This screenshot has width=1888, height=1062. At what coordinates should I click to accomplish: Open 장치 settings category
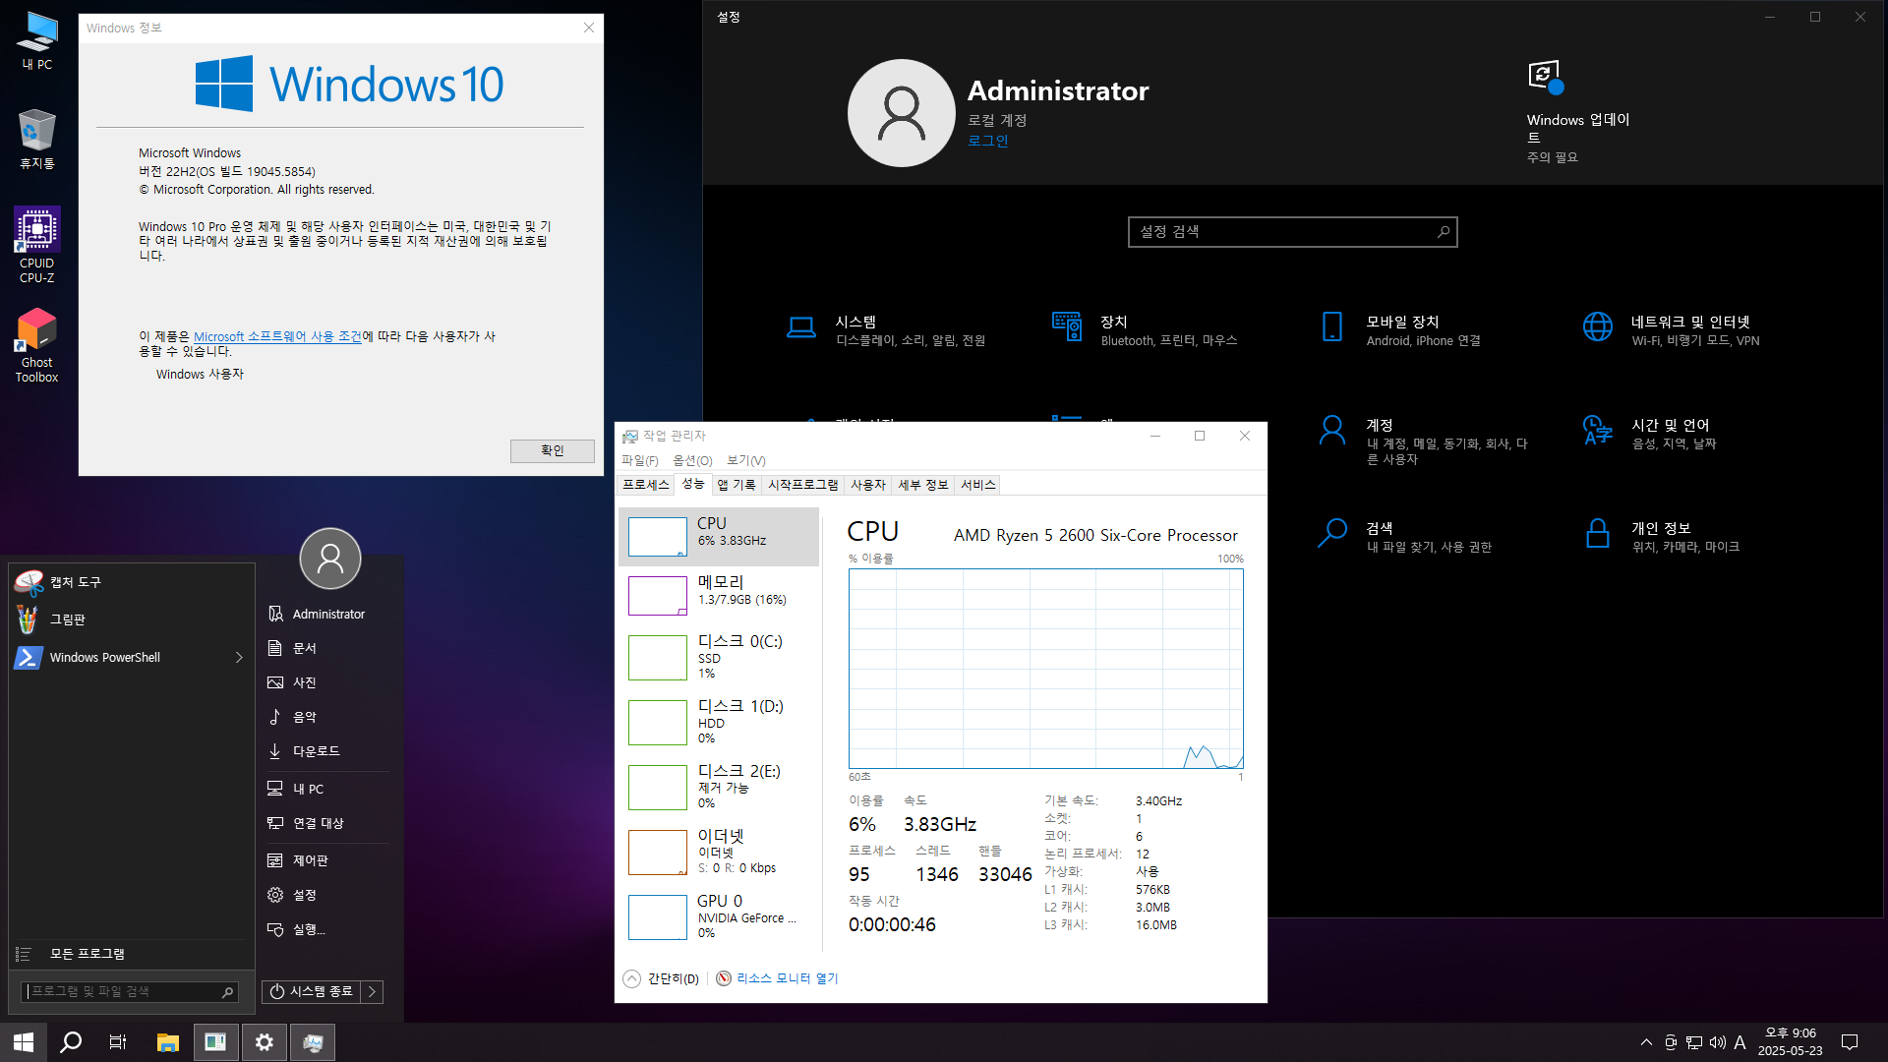coord(1145,330)
